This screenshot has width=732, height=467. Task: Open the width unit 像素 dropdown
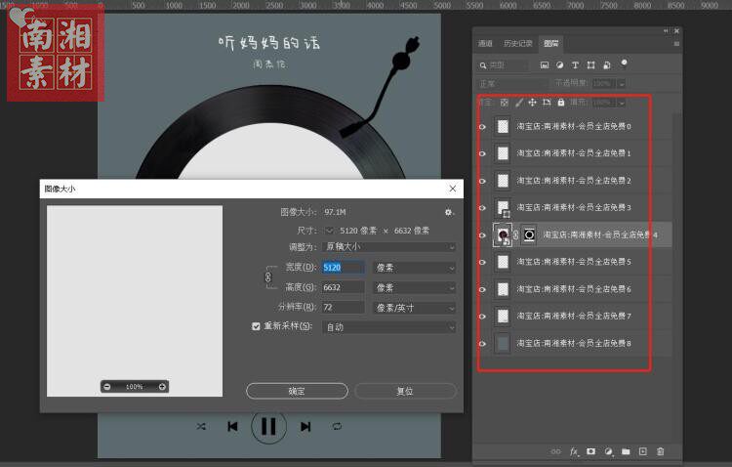coord(415,268)
